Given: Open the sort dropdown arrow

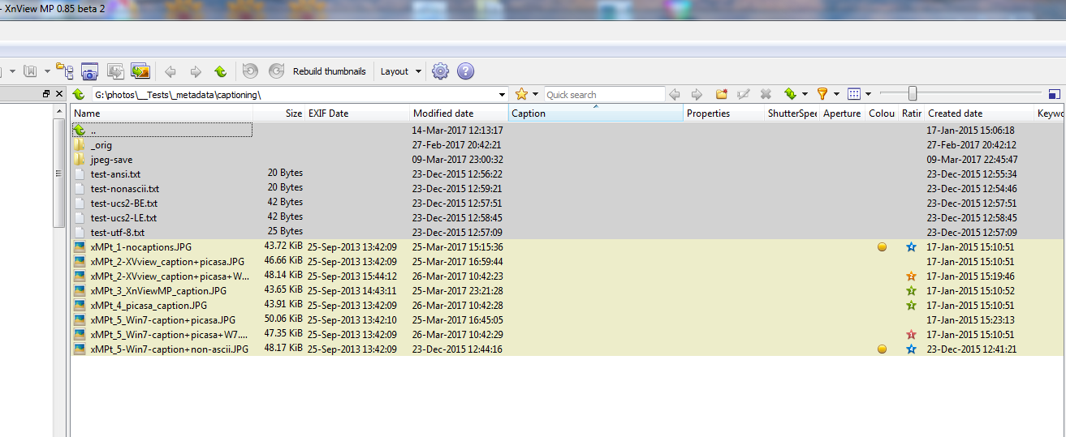Looking at the screenshot, I should [805, 95].
